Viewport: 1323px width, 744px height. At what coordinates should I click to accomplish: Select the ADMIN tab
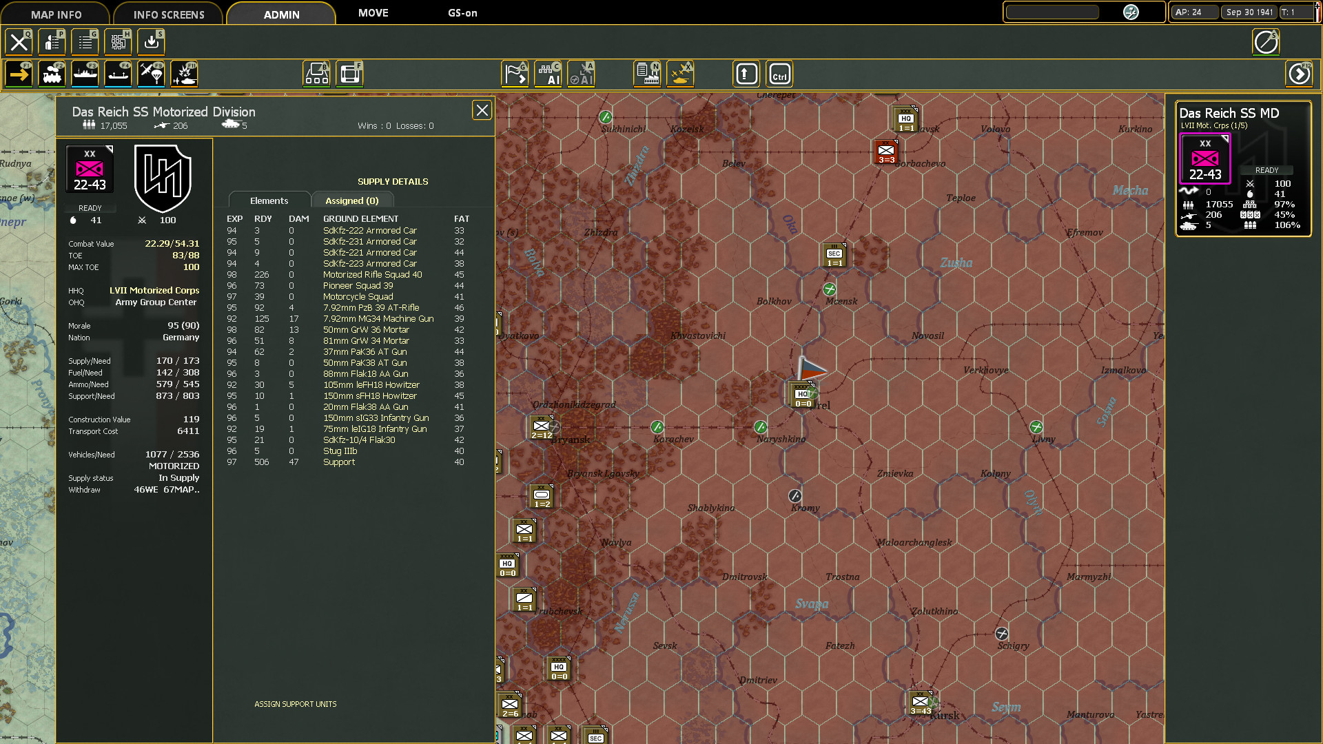tap(281, 14)
